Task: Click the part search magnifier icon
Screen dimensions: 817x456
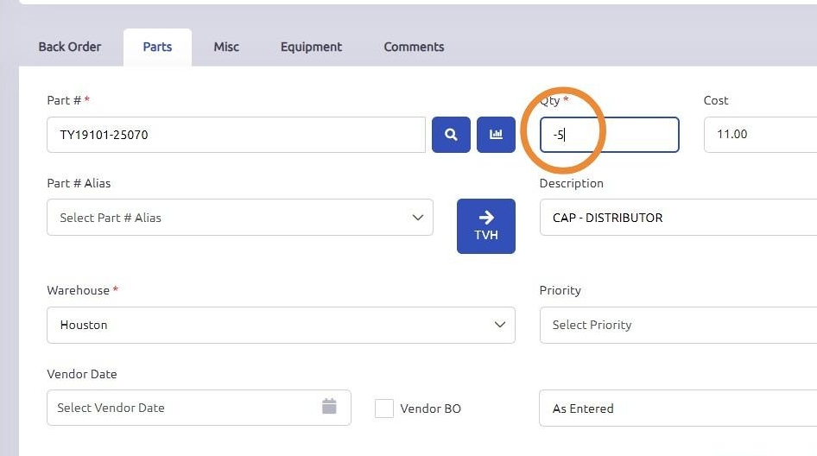Action: coord(451,135)
